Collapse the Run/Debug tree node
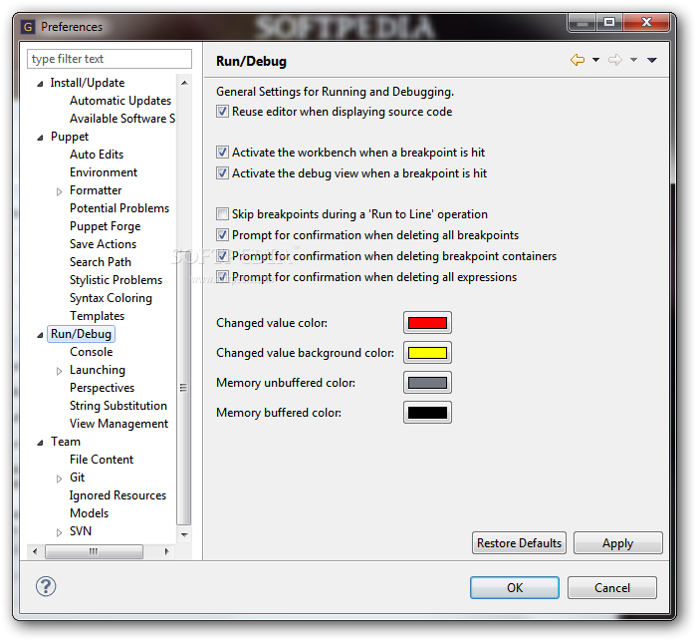The width and height of the screenshot is (697, 641). point(40,335)
